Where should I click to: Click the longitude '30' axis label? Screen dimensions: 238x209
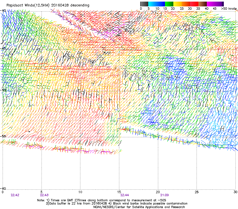(235, 192)
